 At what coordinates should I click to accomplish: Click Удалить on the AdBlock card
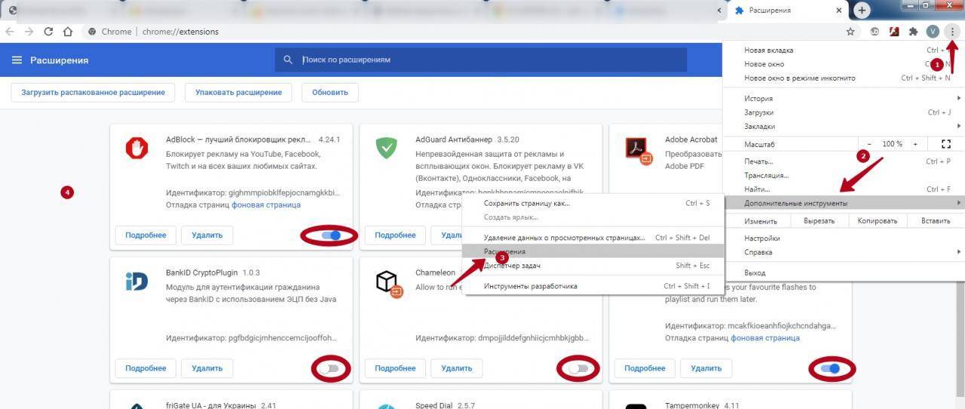coord(207,235)
